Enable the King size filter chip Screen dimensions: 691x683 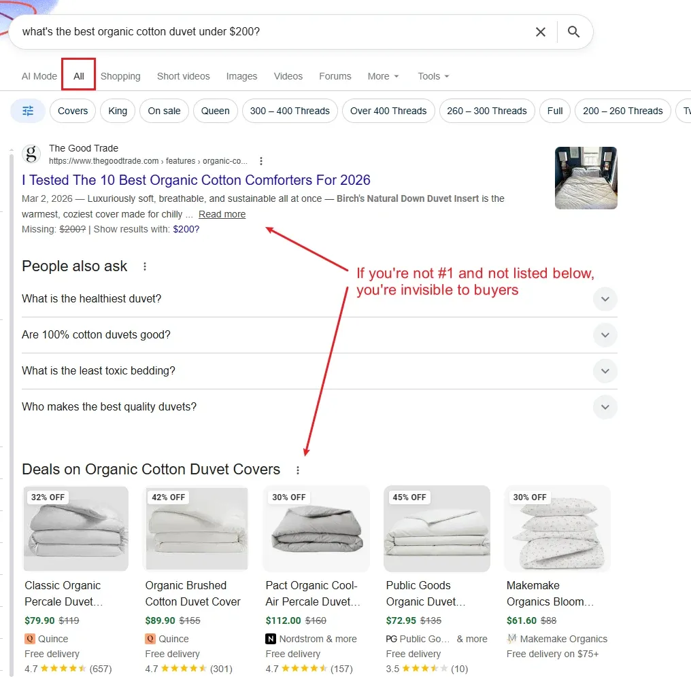tap(117, 110)
